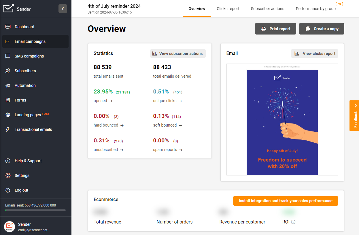Image resolution: width=359 pixels, height=235 pixels.
Task: Collapse the sidebar with the chevron button
Action: pos(63,9)
